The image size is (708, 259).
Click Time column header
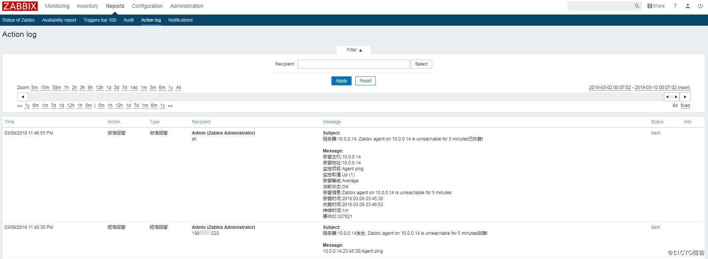tap(9, 122)
